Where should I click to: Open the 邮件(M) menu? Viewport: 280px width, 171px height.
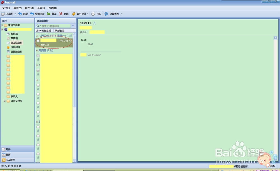29,8
